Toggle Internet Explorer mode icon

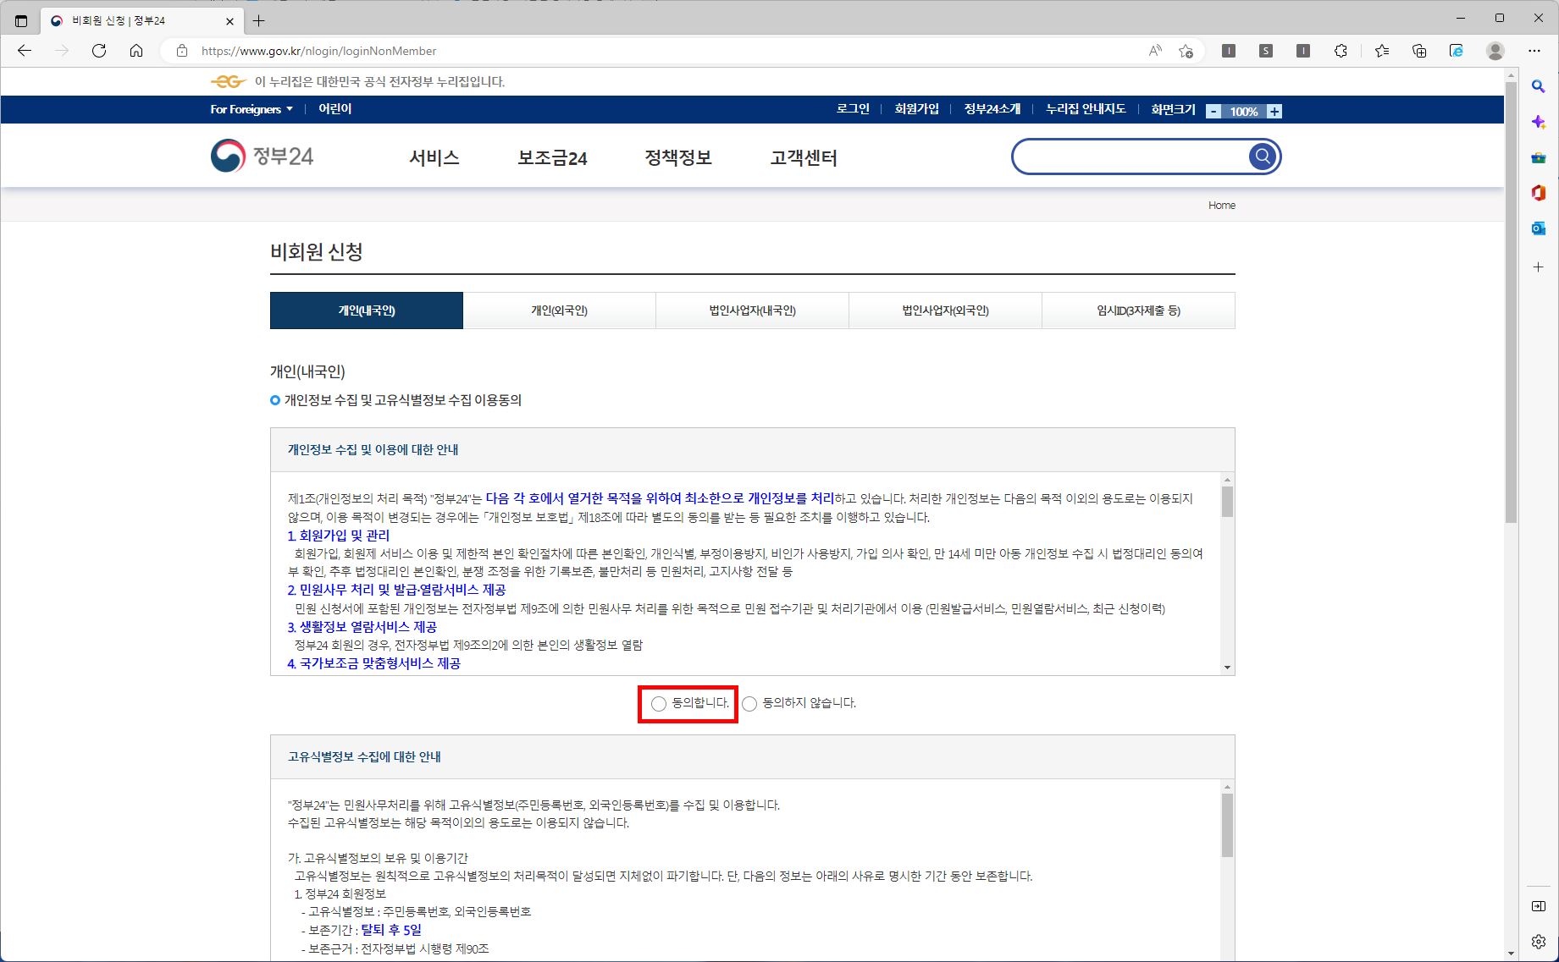[1457, 51]
